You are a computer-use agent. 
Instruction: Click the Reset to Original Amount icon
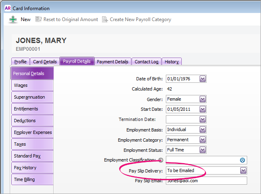pos(39,19)
